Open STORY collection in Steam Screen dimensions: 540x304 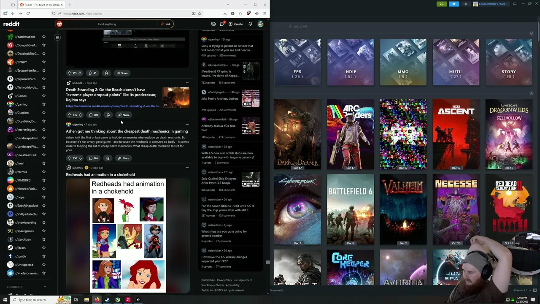[x=508, y=62]
